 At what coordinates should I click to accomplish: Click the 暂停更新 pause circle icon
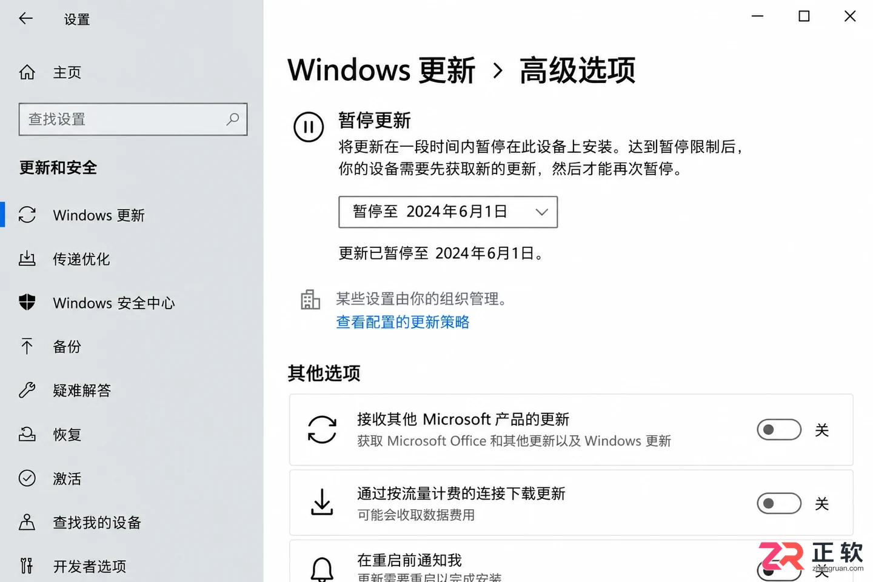pyautogui.click(x=309, y=127)
